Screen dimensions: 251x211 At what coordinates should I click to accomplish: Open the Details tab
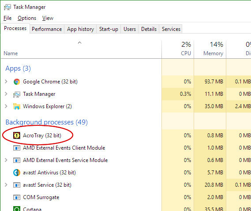(149, 29)
